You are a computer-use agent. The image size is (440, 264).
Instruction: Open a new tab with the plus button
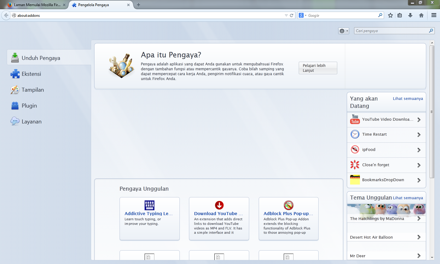(x=139, y=5)
